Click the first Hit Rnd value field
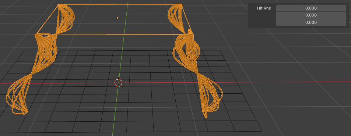The height and width of the screenshot is (136, 351). pos(311,8)
